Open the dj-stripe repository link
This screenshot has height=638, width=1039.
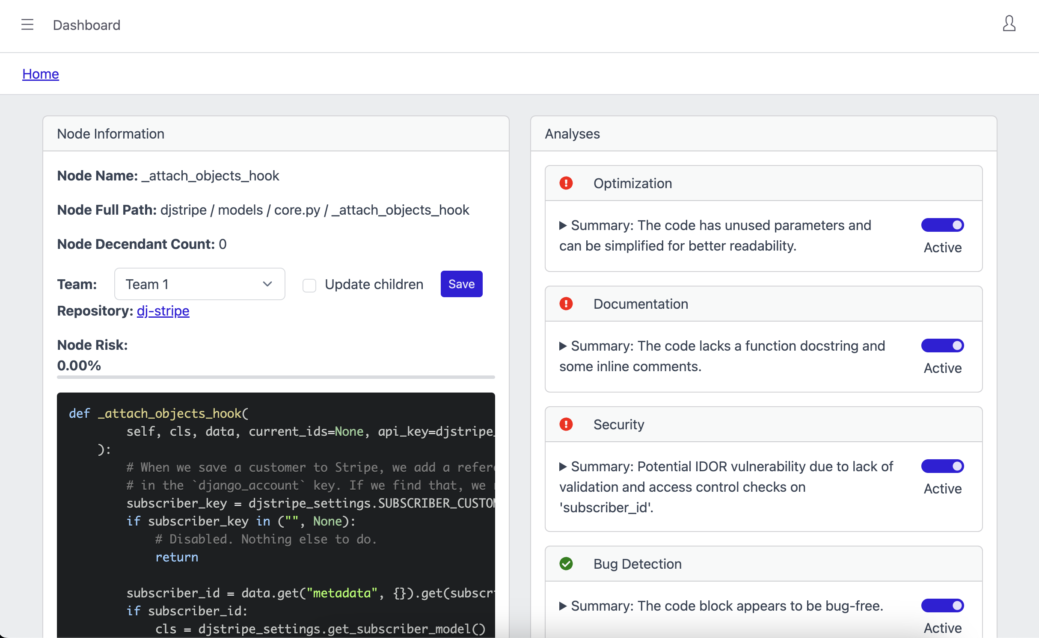(163, 311)
